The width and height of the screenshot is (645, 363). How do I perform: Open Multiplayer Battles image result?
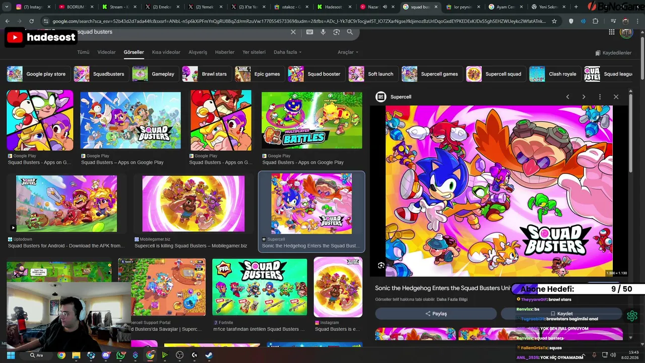[x=311, y=120]
